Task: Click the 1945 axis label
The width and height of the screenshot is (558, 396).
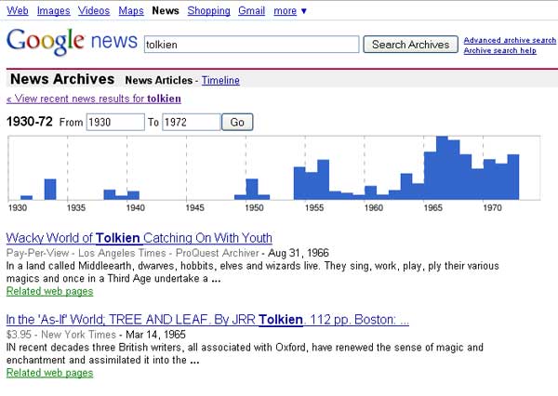Action: (x=195, y=208)
